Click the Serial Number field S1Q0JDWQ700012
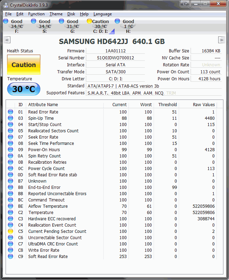The height and width of the screenshot is (280, 229). (x=116, y=58)
